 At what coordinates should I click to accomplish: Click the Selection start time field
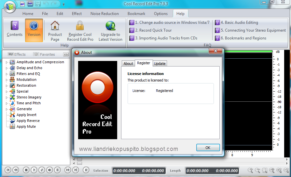pos(125,171)
